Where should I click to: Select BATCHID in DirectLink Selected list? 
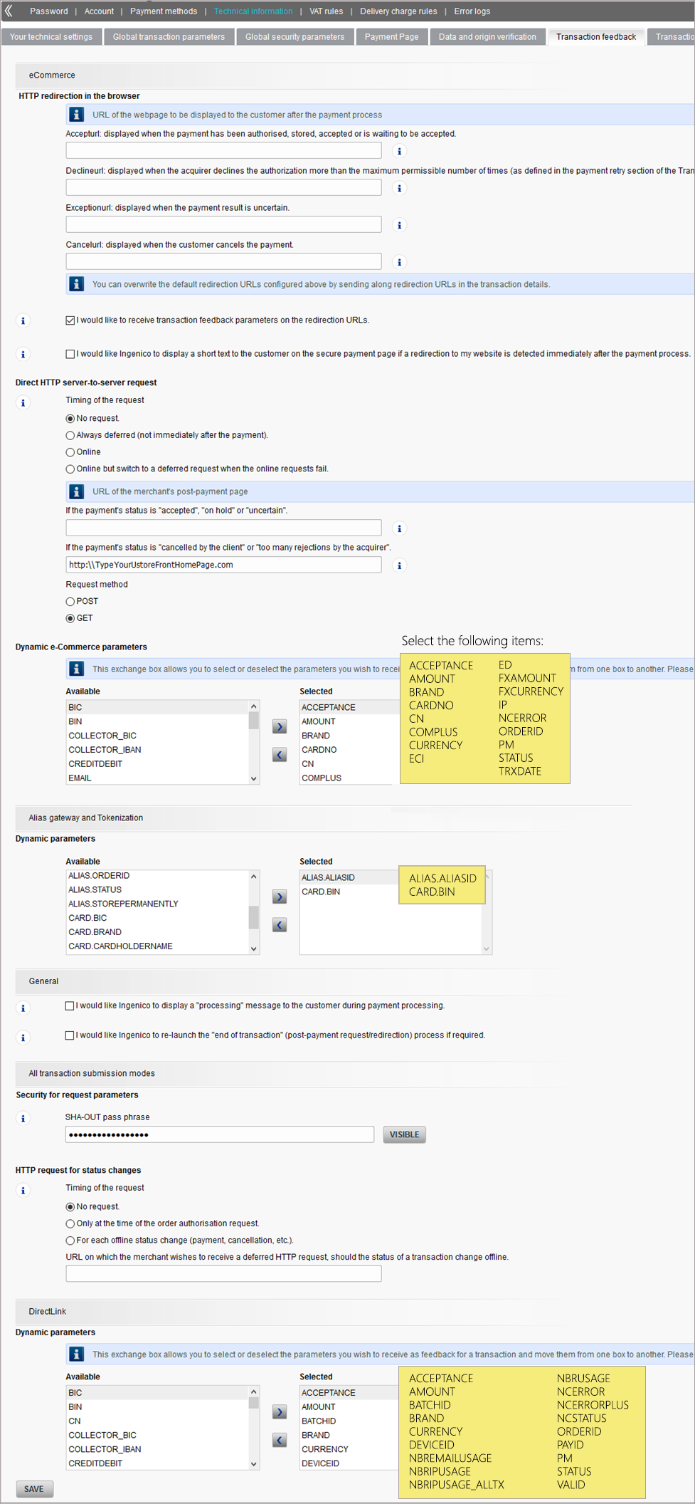click(349, 1421)
